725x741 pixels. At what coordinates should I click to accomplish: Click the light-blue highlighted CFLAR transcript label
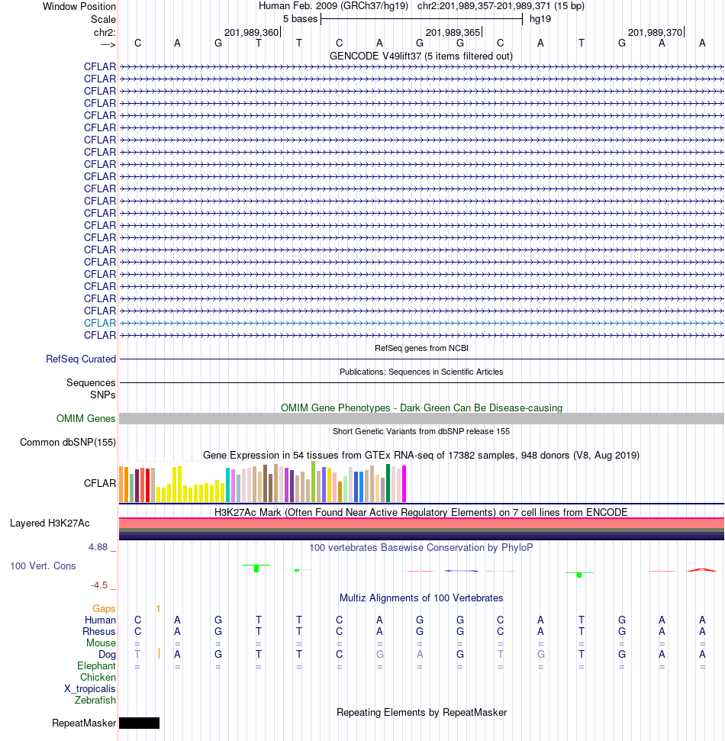coord(100,323)
